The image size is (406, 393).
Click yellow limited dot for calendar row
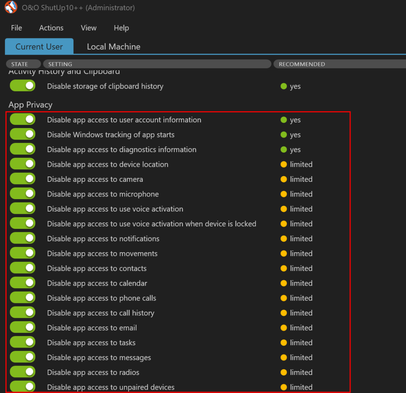[x=283, y=283]
